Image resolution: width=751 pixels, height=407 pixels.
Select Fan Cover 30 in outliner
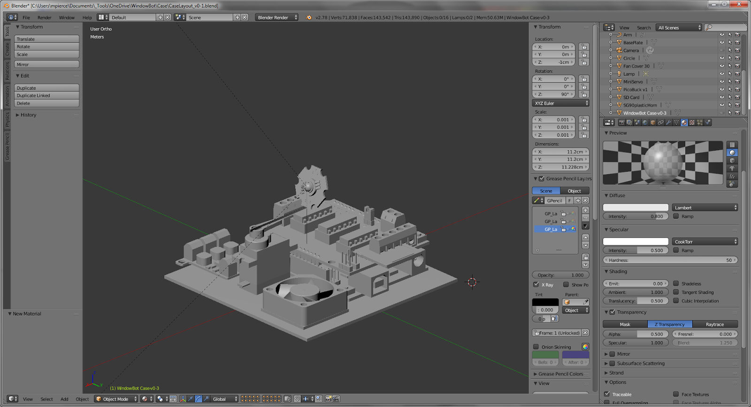[x=636, y=66]
